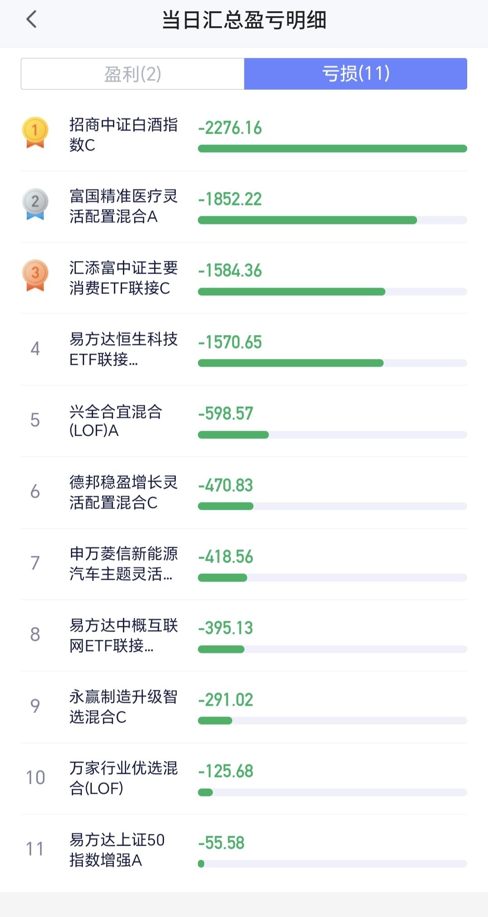Tap 申万菱信新能源汽车主题 fund name
This screenshot has height=917, width=488.
[x=123, y=563]
